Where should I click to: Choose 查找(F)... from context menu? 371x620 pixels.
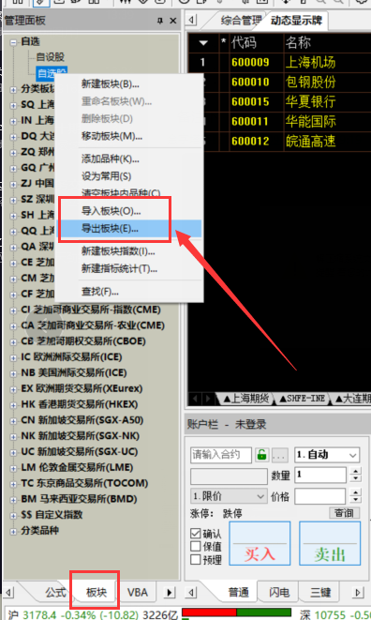click(100, 292)
